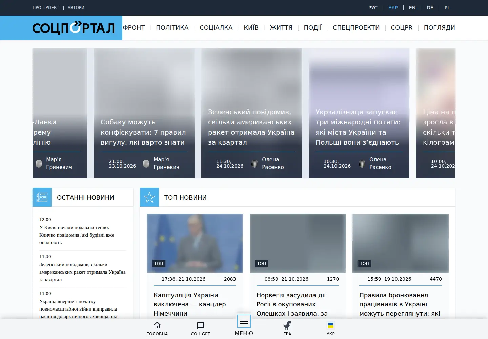Click Олена Расенко avatar on Укрзалізниця card

pos(362,164)
